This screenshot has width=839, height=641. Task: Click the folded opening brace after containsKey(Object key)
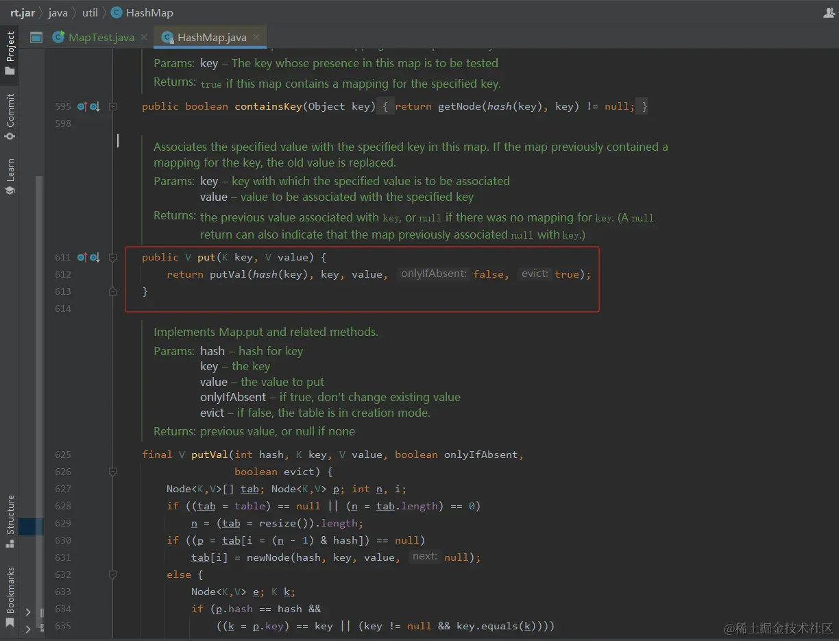coord(386,106)
